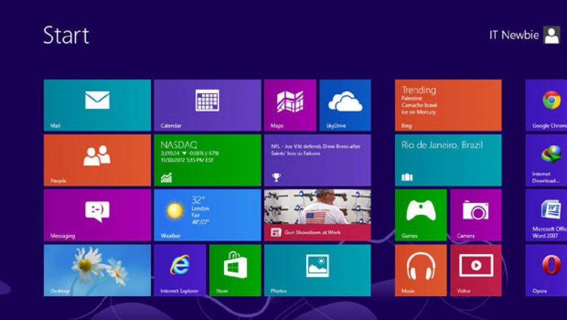Open the NASDAQ finance tile
The height and width of the screenshot is (320, 567).
[207, 161]
